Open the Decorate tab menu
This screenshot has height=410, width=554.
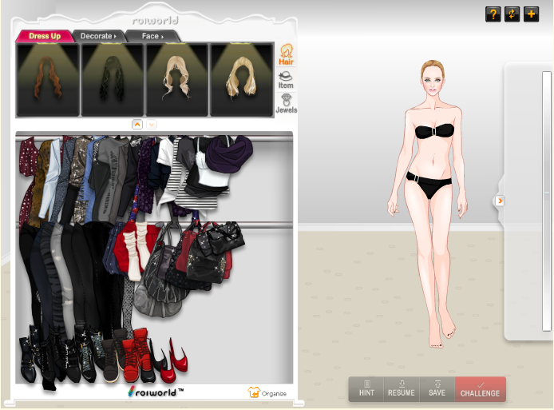tap(97, 36)
